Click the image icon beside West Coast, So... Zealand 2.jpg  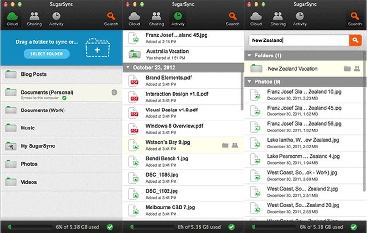point(255,192)
